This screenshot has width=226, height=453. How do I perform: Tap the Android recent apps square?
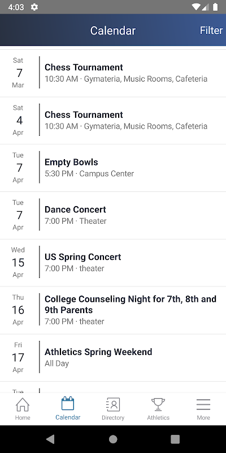175,439
